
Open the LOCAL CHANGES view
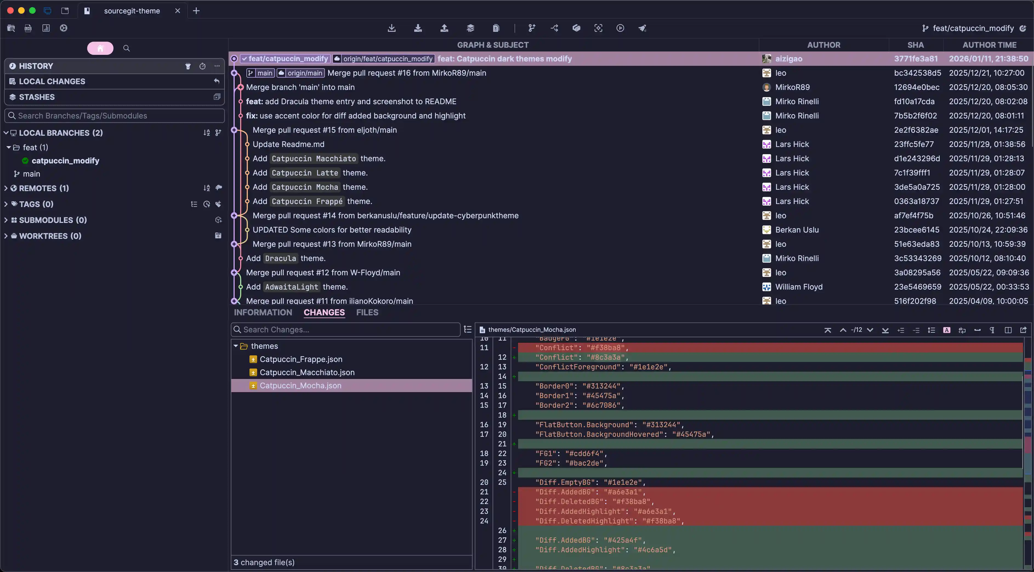(52, 81)
